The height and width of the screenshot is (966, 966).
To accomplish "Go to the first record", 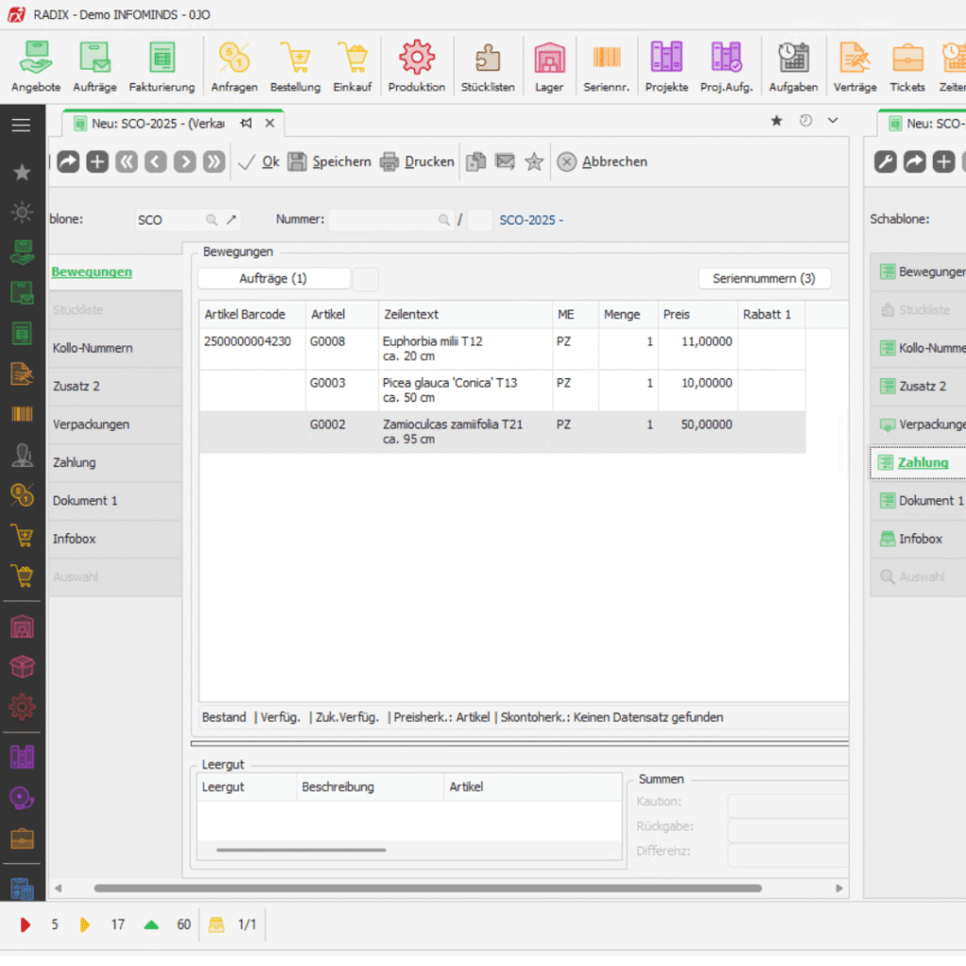I will pyautogui.click(x=127, y=162).
